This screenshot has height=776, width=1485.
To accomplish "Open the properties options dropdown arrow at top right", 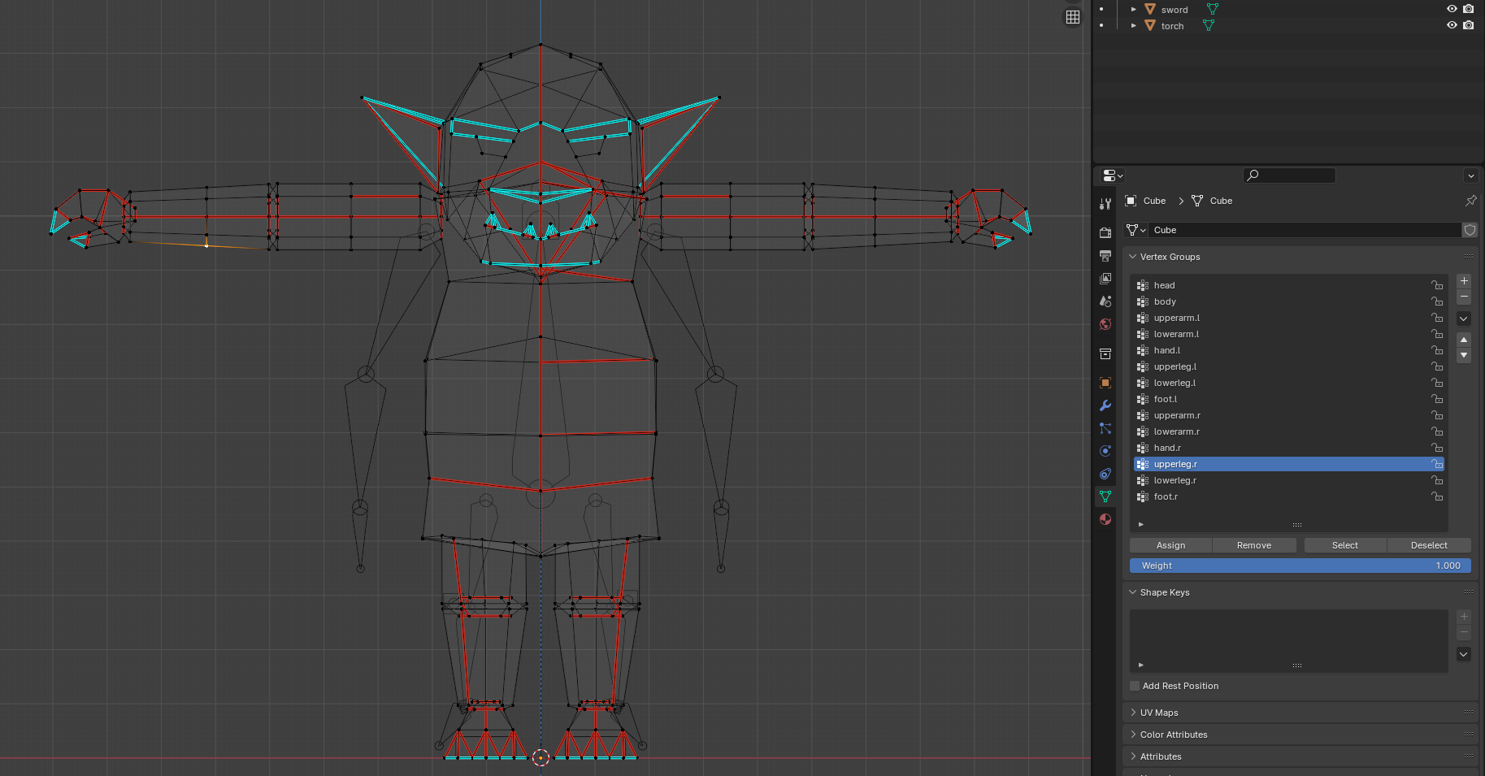I will click(1470, 176).
